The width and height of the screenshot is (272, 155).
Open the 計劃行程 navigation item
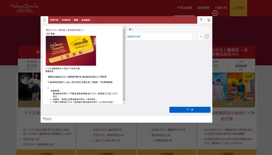pos(221,8)
